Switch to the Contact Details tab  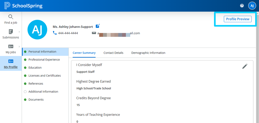coord(113,53)
